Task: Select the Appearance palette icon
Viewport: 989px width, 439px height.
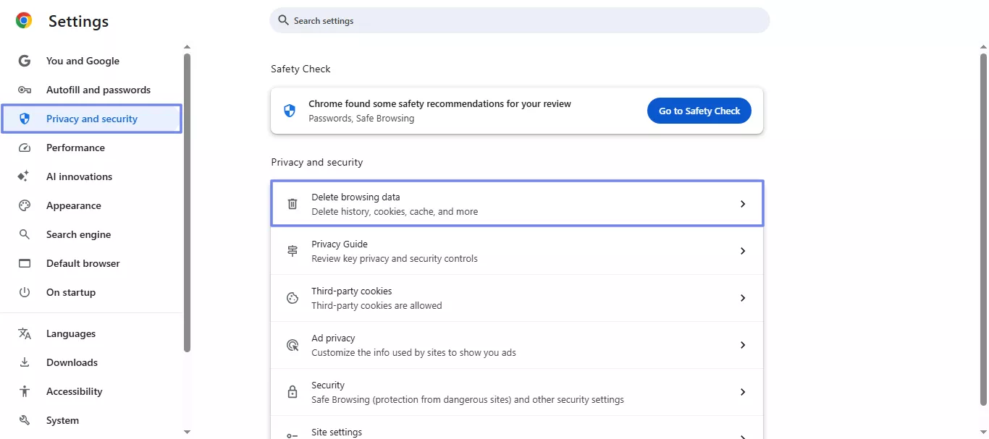Action: click(x=25, y=205)
